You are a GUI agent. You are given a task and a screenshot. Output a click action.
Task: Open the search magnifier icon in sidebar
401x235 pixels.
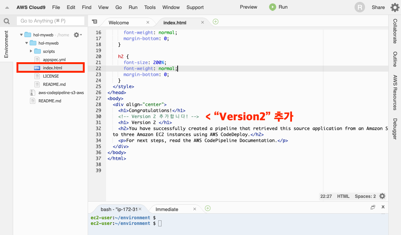[x=7, y=21]
